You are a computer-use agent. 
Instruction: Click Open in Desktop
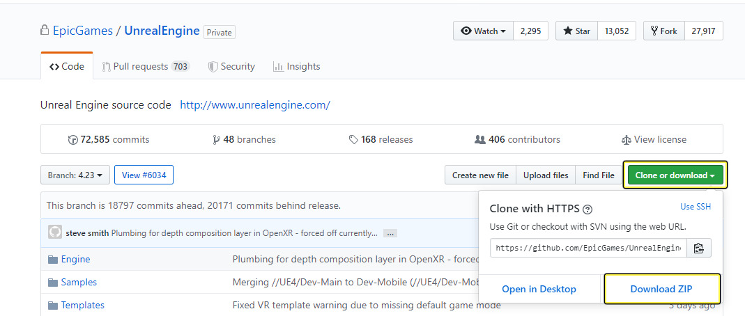click(539, 289)
